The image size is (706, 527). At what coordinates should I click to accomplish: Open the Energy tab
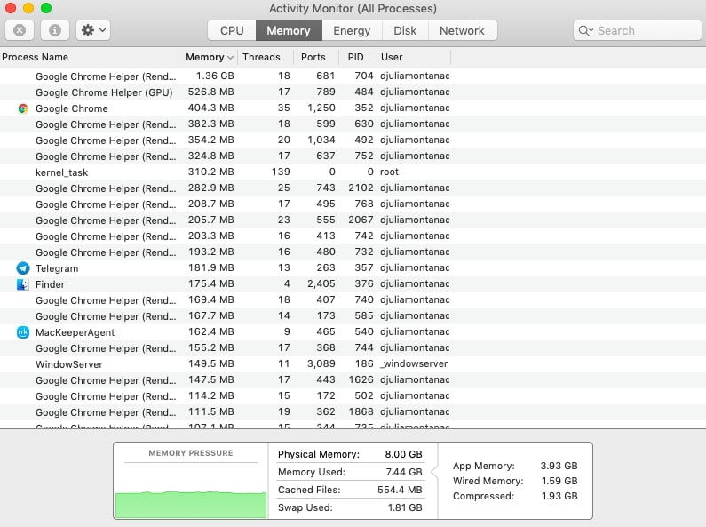pyautogui.click(x=352, y=30)
